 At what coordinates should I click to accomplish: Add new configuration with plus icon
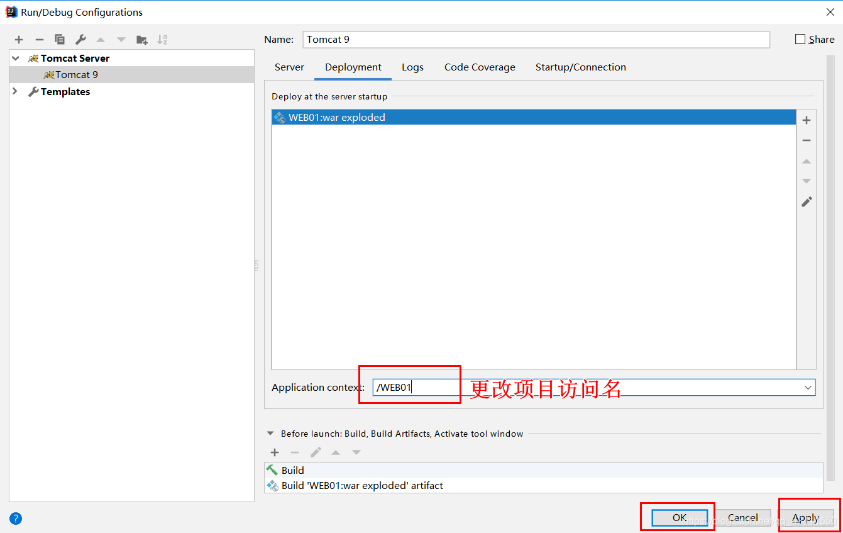tap(19, 40)
